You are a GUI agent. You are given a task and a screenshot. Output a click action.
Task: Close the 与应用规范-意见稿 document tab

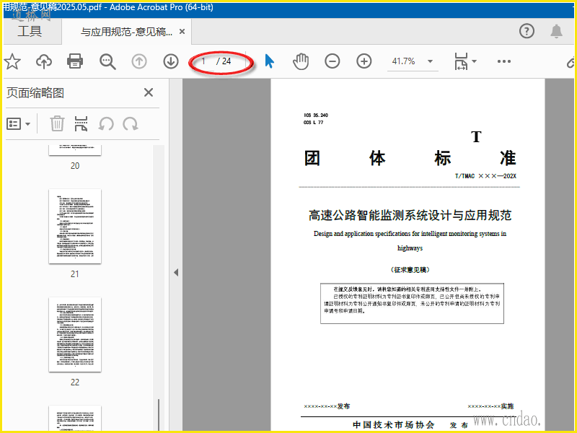click(x=182, y=32)
